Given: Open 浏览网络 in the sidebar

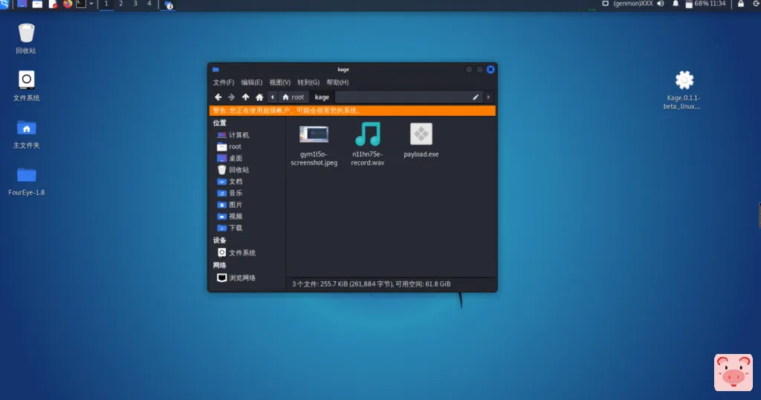Looking at the screenshot, I should [242, 278].
